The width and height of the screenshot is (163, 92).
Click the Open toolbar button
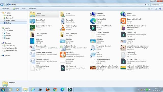(x=16, y=9)
